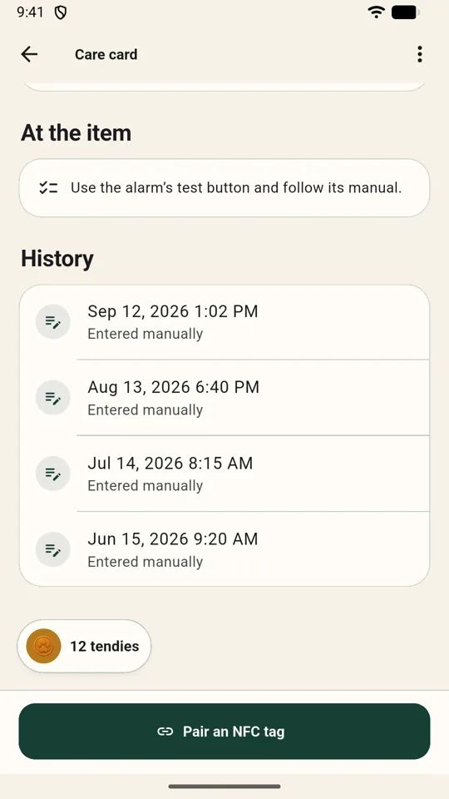Tap the checklist icon beside alarm instructions

click(48, 187)
